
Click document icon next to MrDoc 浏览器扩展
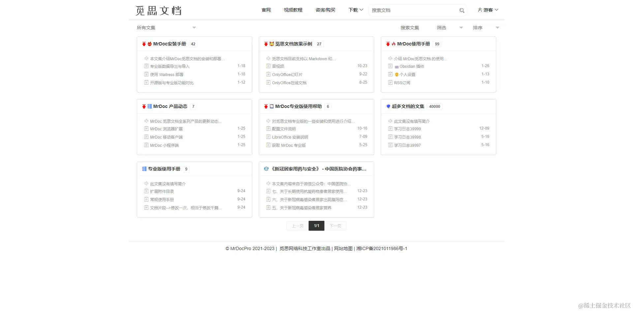click(146, 128)
